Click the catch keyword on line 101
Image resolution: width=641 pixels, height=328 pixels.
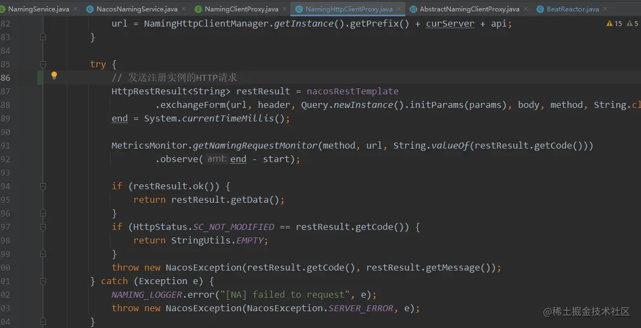coord(114,281)
